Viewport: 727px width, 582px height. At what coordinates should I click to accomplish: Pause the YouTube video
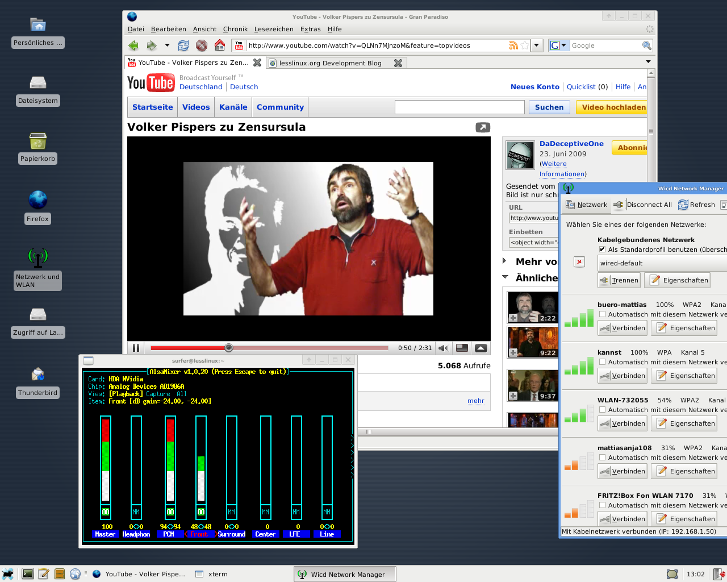(136, 348)
